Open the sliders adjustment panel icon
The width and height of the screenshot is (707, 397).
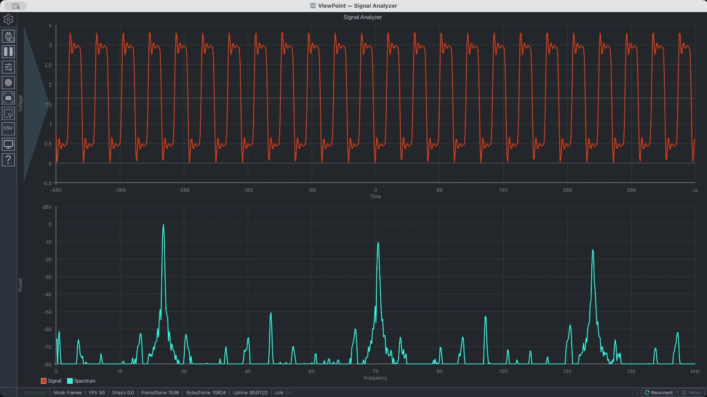[8, 67]
